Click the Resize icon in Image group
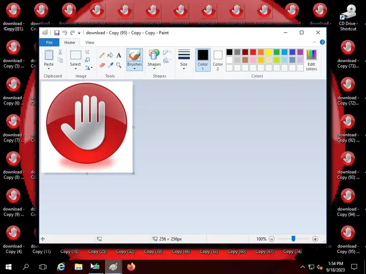 pos(87,60)
